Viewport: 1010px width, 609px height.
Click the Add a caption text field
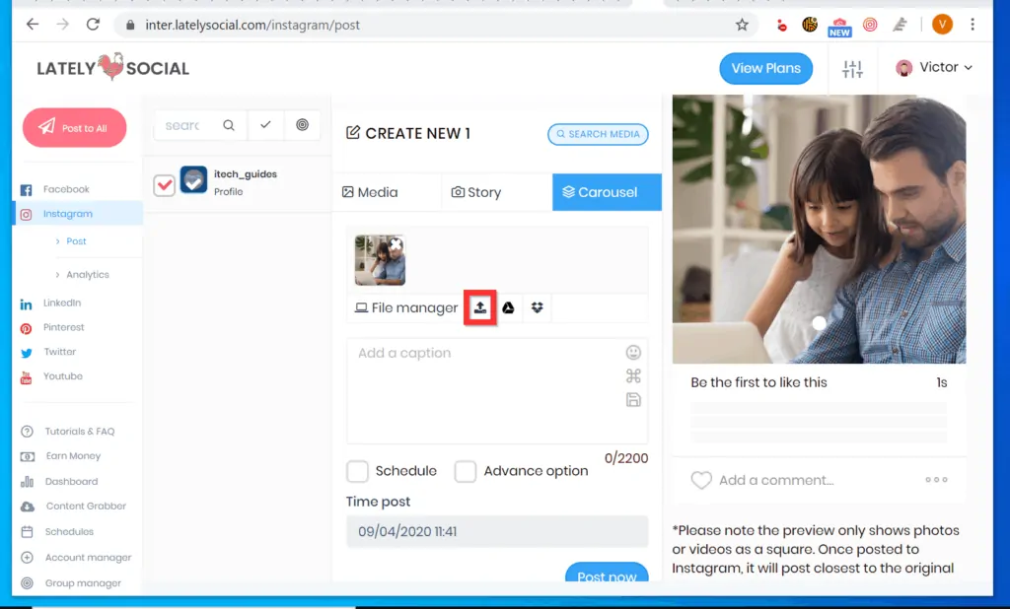click(x=483, y=389)
